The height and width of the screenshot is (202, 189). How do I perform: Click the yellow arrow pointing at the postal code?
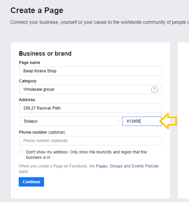[168, 121]
